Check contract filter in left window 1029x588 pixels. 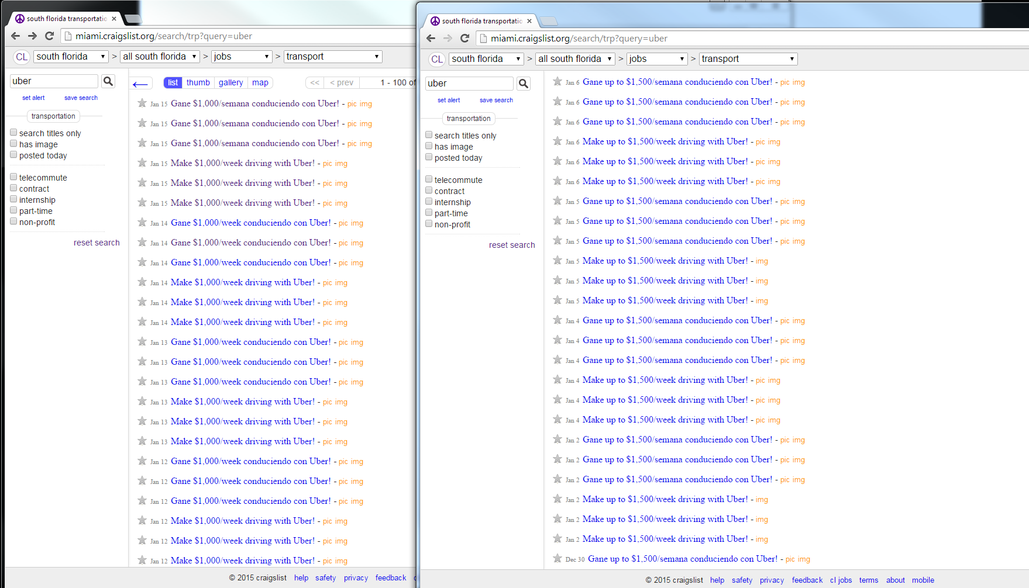[x=13, y=188]
